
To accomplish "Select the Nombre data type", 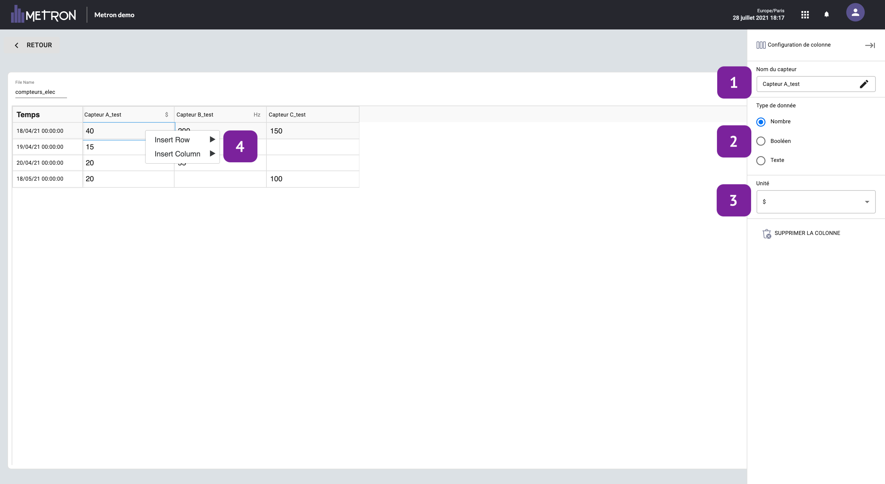I will [761, 122].
